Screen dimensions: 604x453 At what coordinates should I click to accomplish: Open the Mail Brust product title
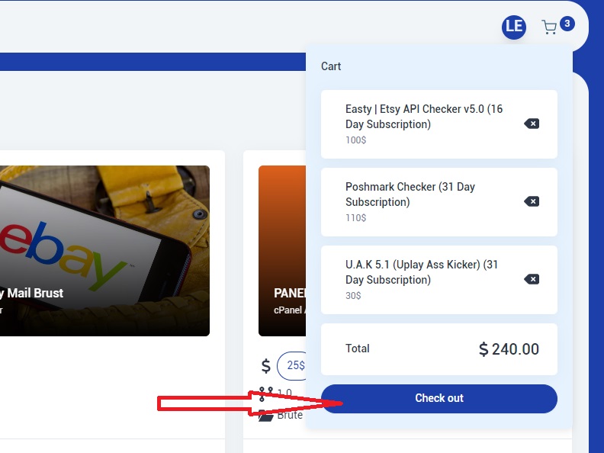32,293
